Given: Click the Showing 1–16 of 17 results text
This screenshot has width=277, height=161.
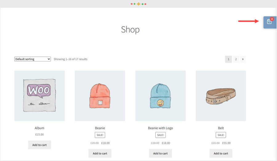Looking at the screenshot, I should point(70,59).
